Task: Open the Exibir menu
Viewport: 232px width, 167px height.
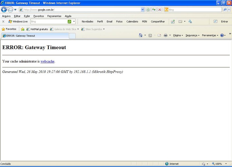Action: pos(27,16)
